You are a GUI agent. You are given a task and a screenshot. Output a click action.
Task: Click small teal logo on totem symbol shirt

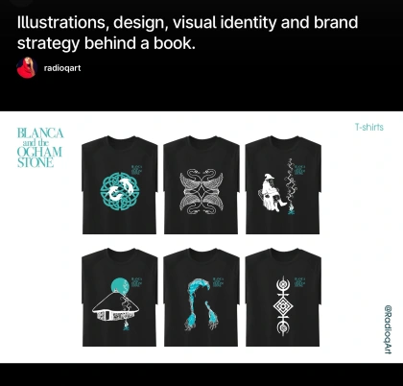click(300, 282)
